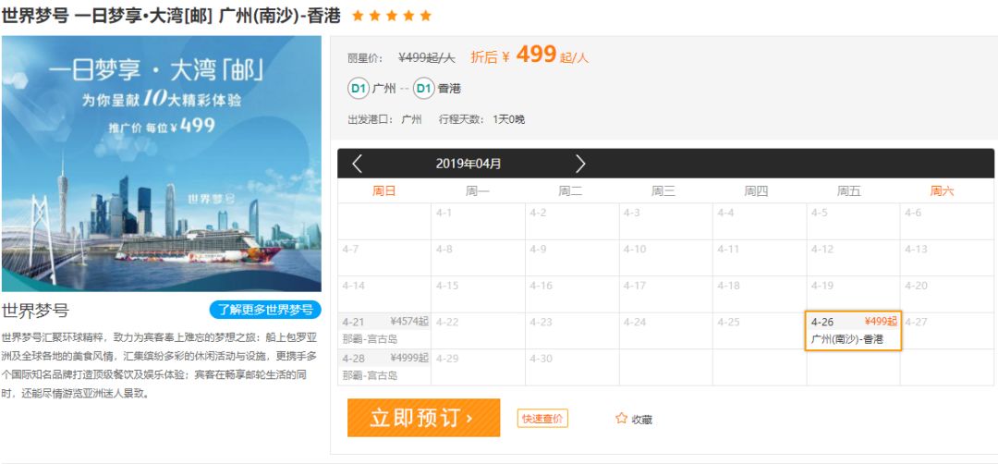
Task: Click the 2019年04月 month label
Action: pos(469,164)
